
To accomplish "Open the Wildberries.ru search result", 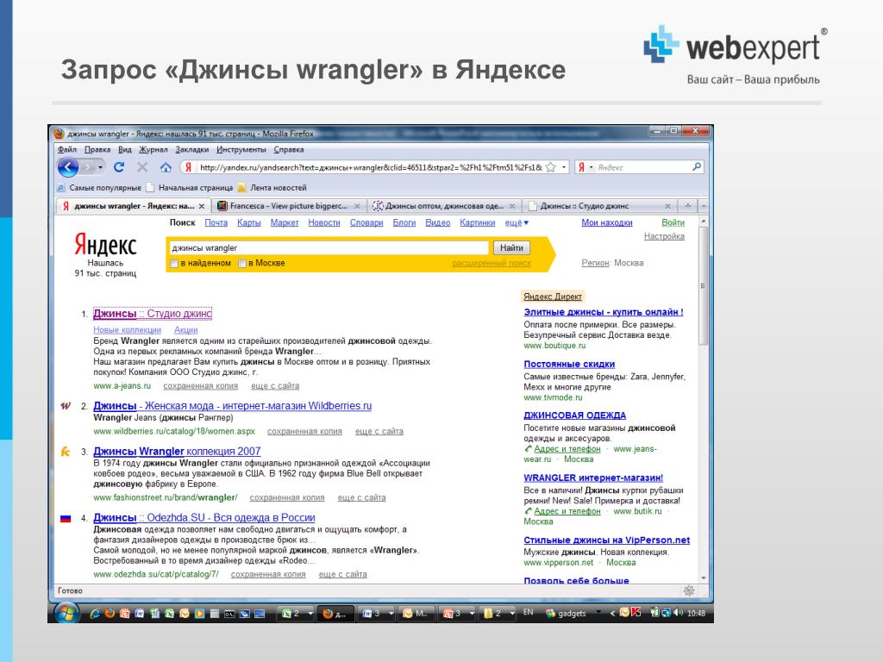I will (x=233, y=406).
